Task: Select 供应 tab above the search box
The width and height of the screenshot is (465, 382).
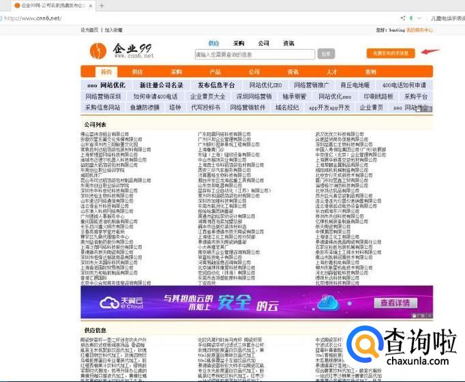Action: (213, 43)
